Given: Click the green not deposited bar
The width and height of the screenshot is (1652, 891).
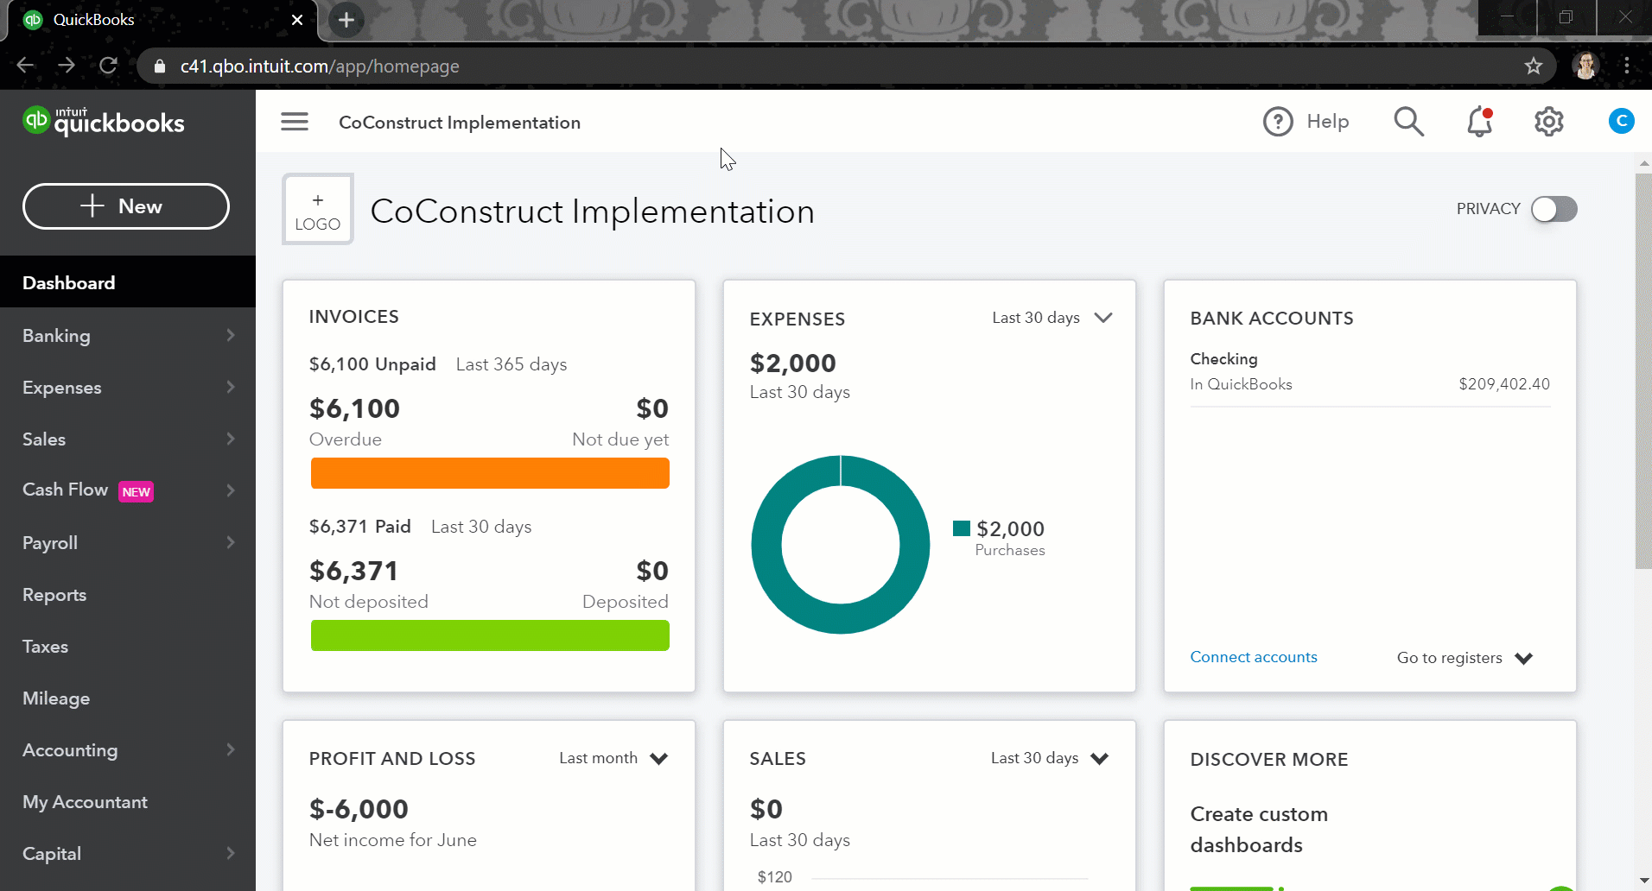Looking at the screenshot, I should point(490,635).
